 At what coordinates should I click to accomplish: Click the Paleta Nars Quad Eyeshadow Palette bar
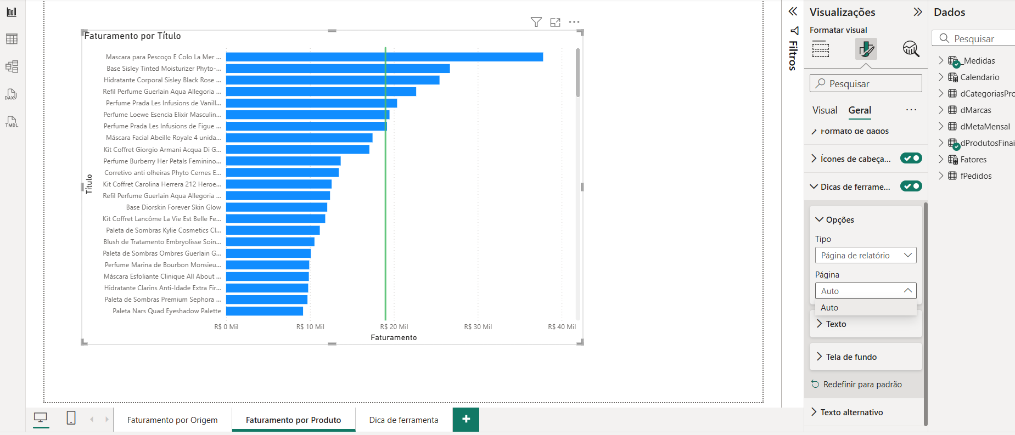coord(265,311)
